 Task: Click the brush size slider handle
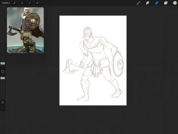click(x=3, y=63)
